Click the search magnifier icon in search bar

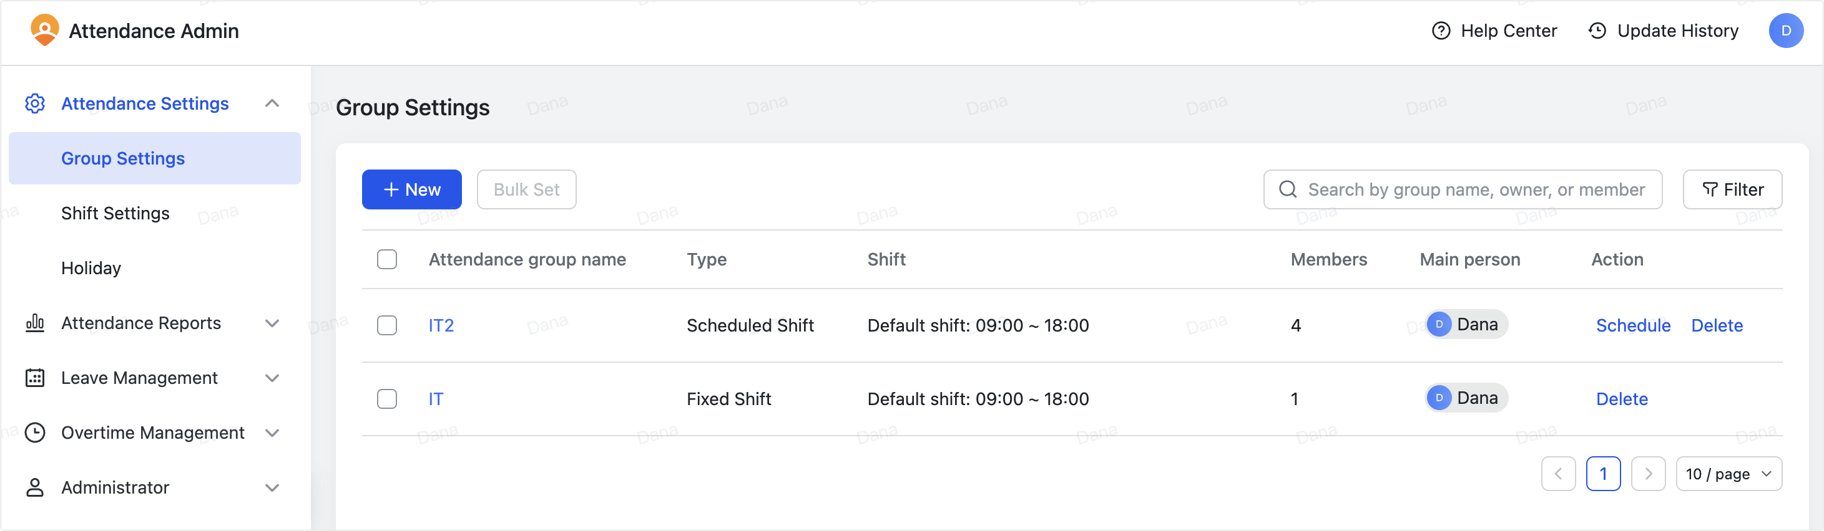pyautogui.click(x=1287, y=189)
